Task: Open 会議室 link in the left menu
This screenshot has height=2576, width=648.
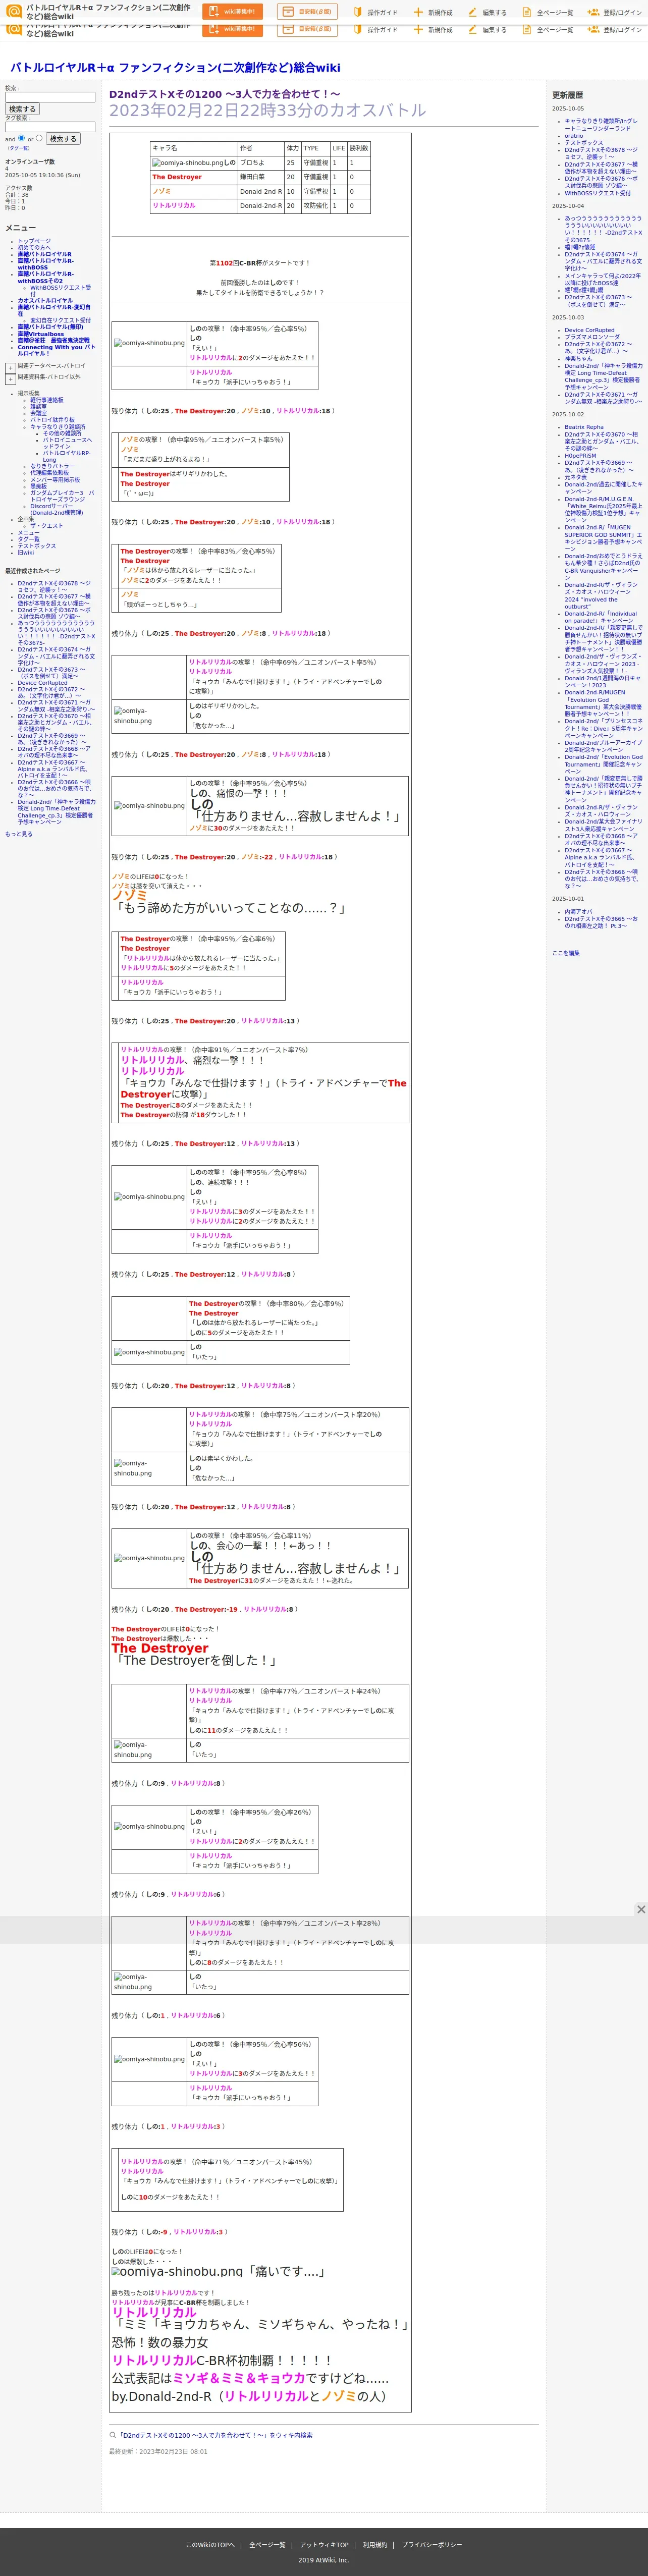Action: (38, 413)
